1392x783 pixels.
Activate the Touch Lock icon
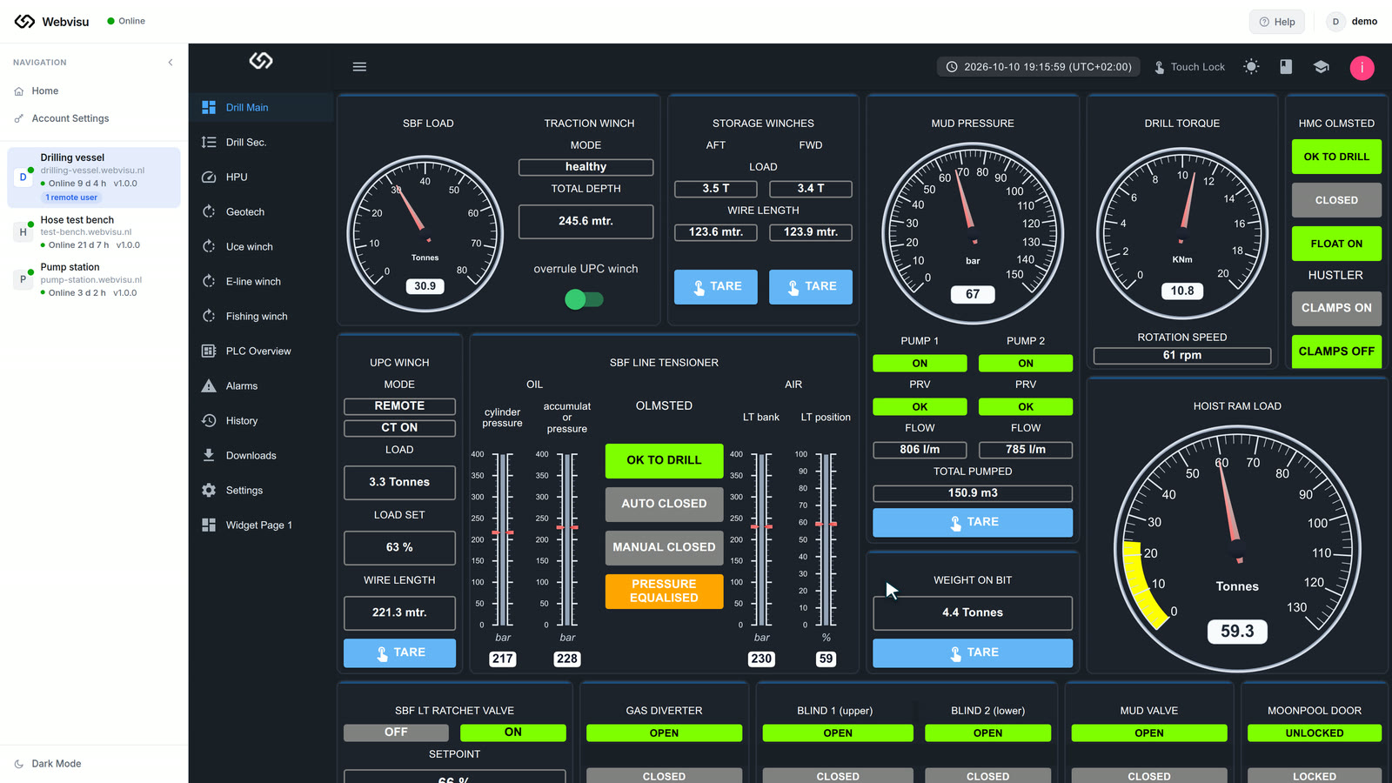pyautogui.click(x=1160, y=67)
